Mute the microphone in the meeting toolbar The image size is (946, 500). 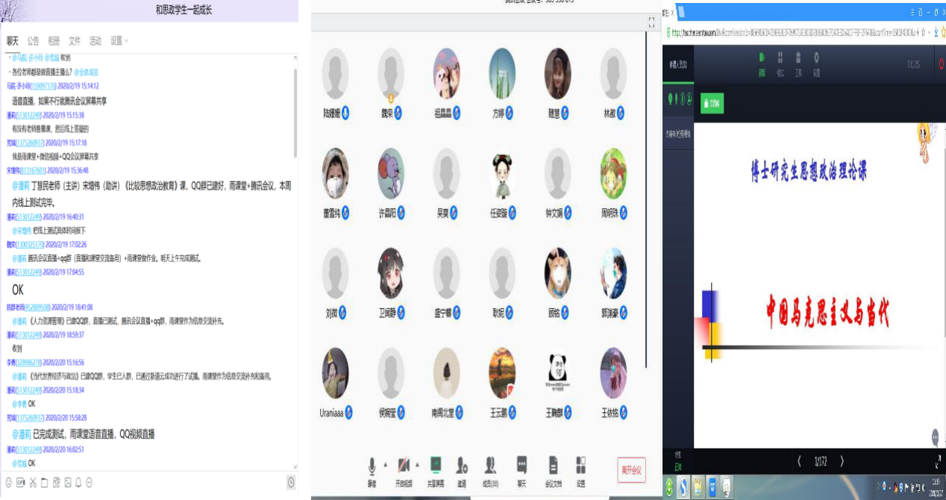point(372,466)
